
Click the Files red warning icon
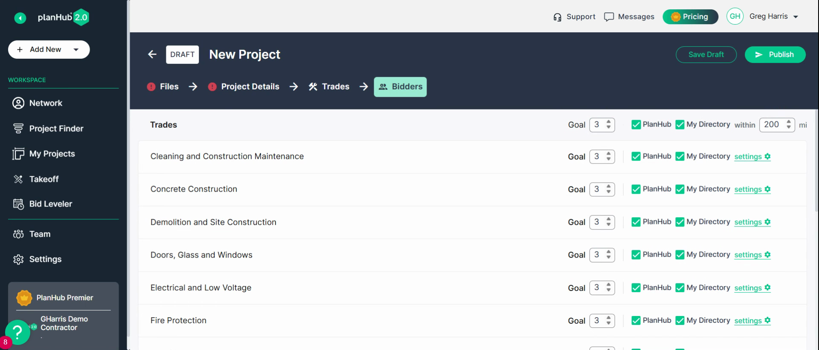coord(151,87)
